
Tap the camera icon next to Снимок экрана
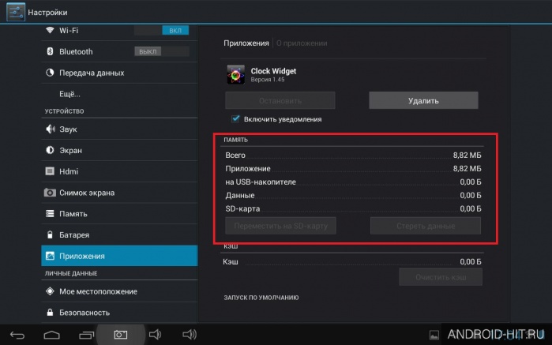click(50, 192)
